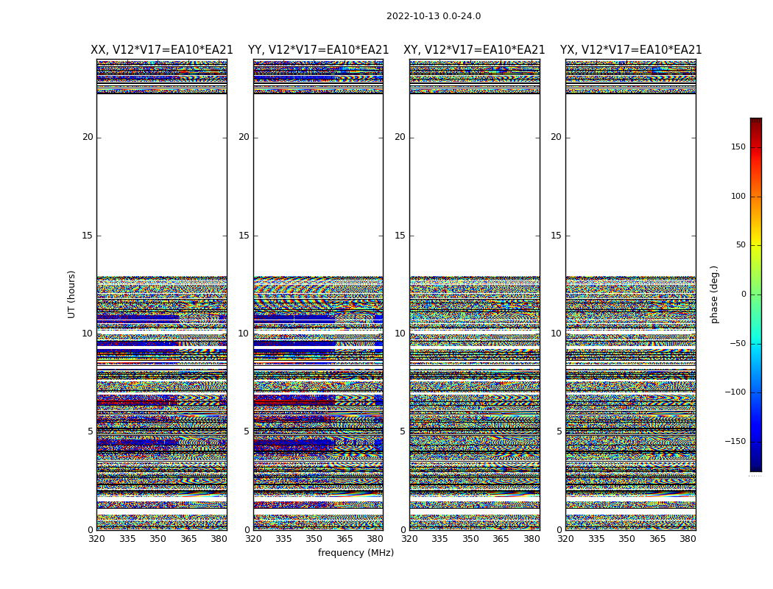Viewport: 773px width, 589px height.
Task: Click the YY panel x-axis tick 380
Action: point(375,539)
